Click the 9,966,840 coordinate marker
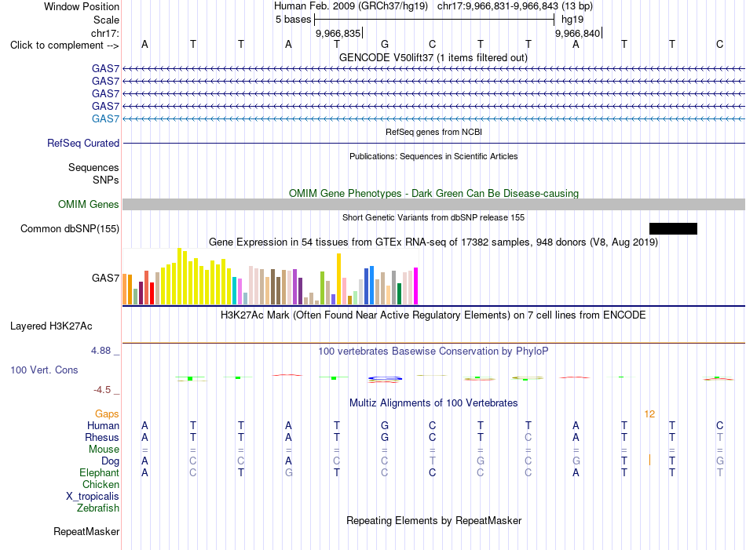The image size is (746, 550). tap(578, 33)
